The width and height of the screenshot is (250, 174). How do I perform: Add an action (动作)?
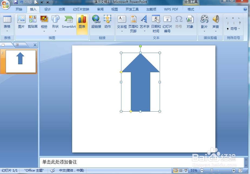108,22
